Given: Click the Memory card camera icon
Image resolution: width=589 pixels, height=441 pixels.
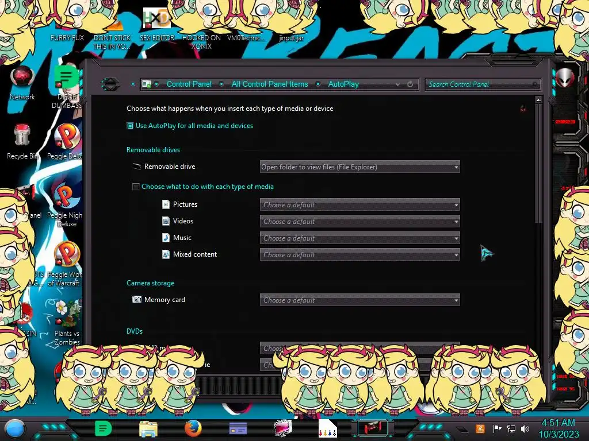Looking at the screenshot, I should tap(137, 299).
